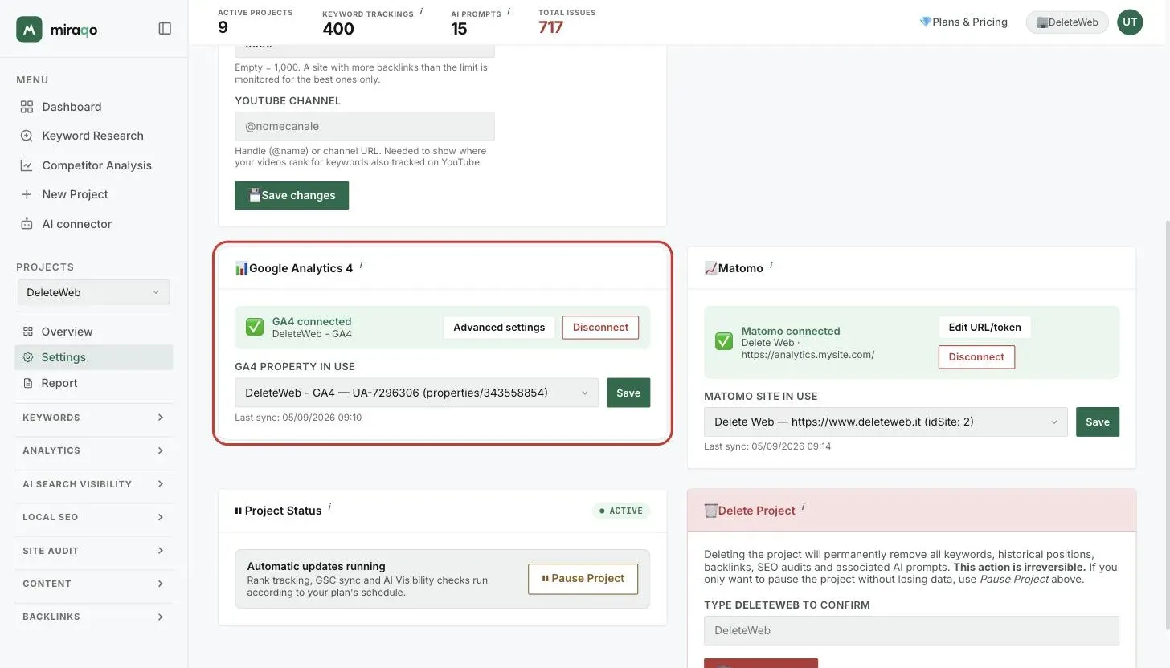Expand the Content sidebar section

pos(93,584)
